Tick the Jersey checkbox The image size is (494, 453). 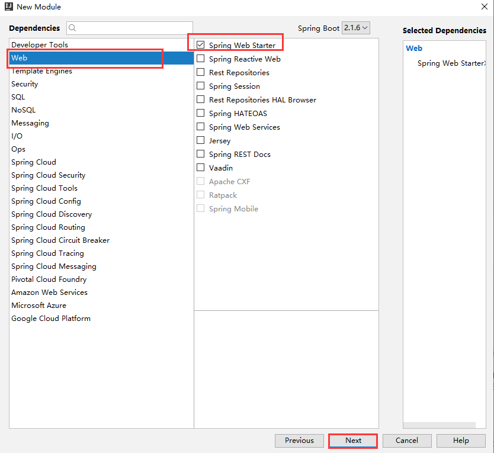200,140
